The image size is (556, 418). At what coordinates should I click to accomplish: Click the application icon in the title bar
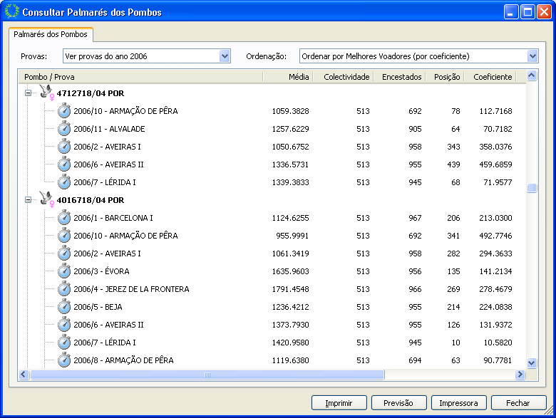coord(11,12)
